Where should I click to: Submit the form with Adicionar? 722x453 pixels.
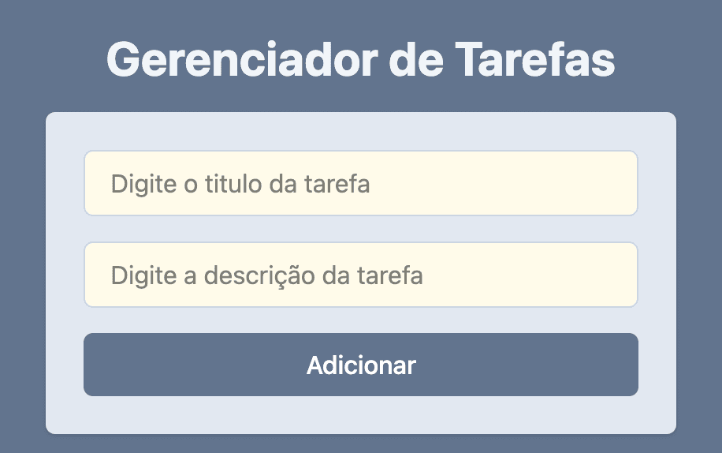click(360, 365)
